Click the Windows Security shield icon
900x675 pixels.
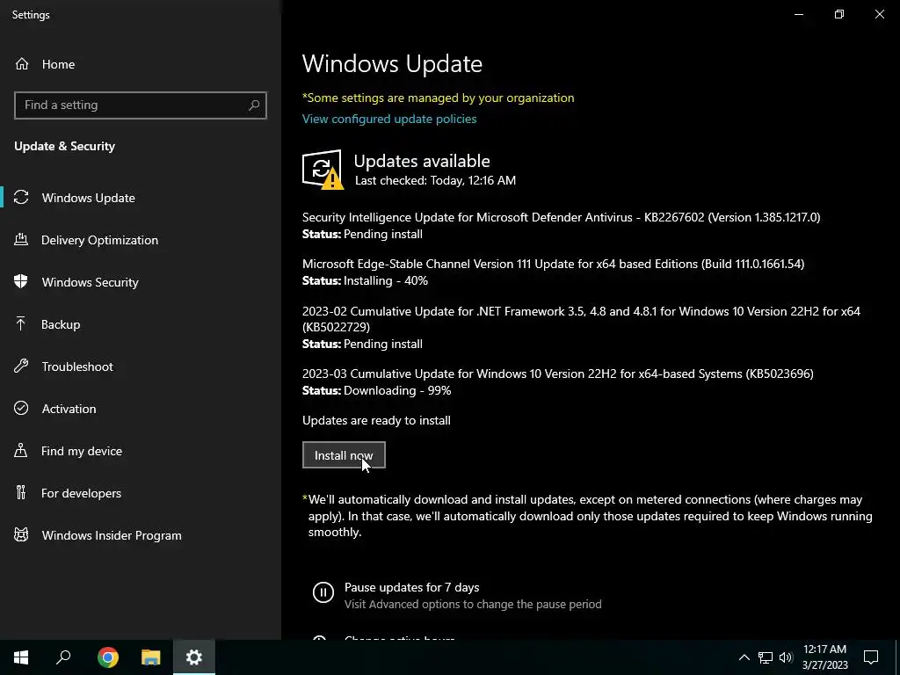(x=21, y=282)
